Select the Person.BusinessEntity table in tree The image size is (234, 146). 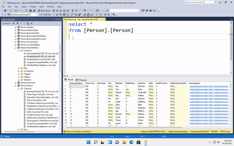click(30, 33)
